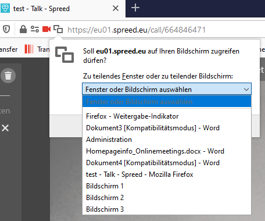Screen dimensions: 265x221
Task: Open the ansfer bookmark in bookmarks bar
Action: pos(9,49)
